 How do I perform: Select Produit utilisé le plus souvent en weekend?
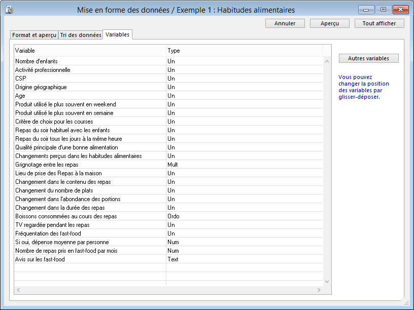click(168, 104)
